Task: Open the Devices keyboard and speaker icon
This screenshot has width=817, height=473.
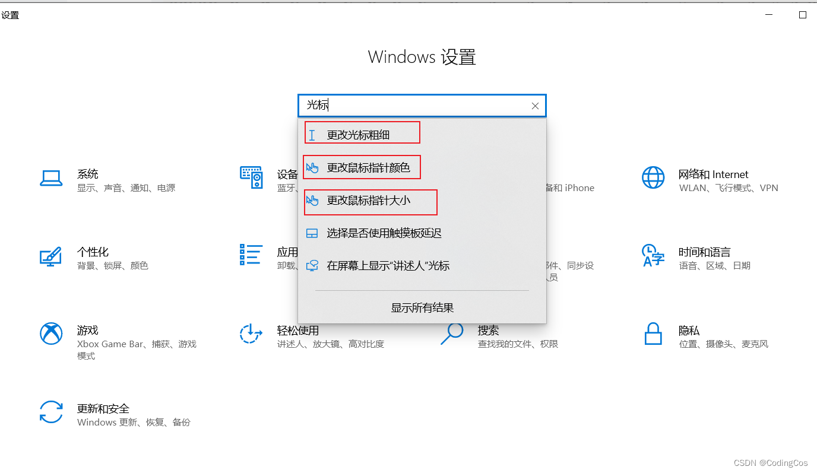Action: click(x=251, y=177)
